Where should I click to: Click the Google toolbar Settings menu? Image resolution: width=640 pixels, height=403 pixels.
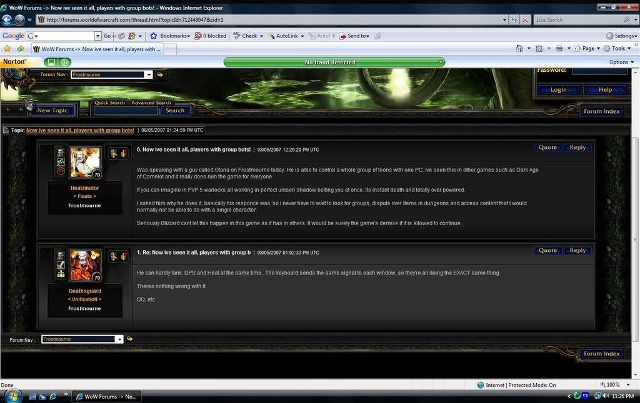621,36
